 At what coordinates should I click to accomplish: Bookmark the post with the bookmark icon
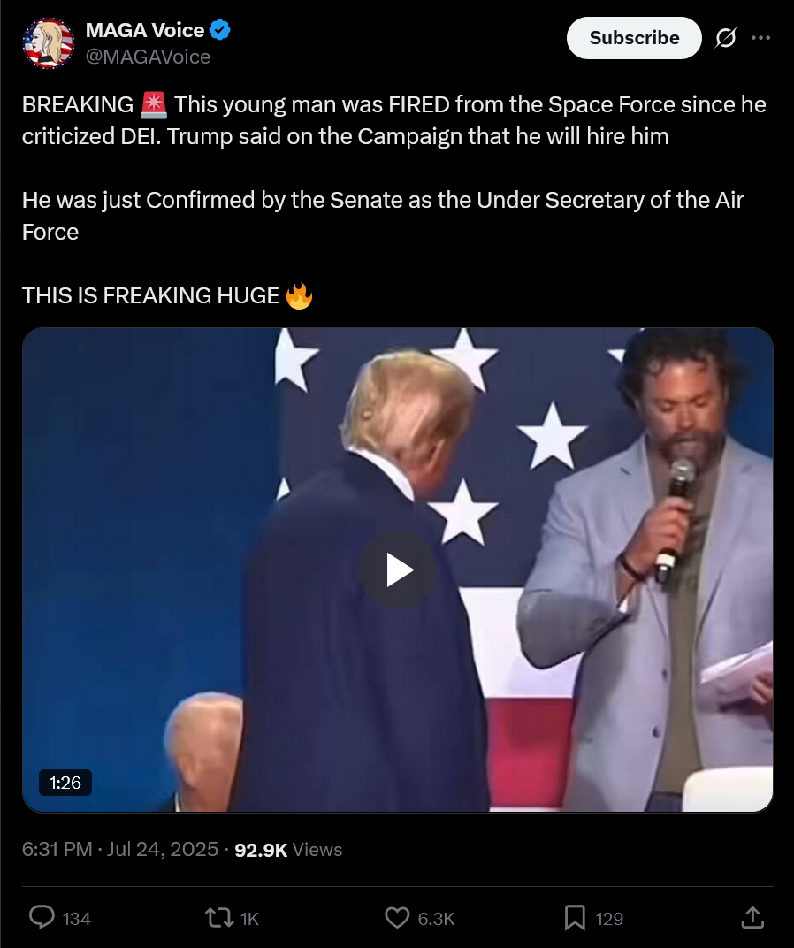575,918
